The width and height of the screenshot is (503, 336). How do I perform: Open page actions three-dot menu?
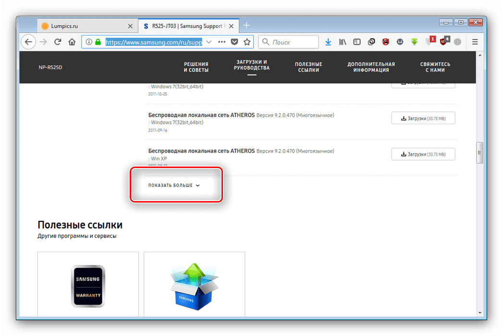(221, 42)
